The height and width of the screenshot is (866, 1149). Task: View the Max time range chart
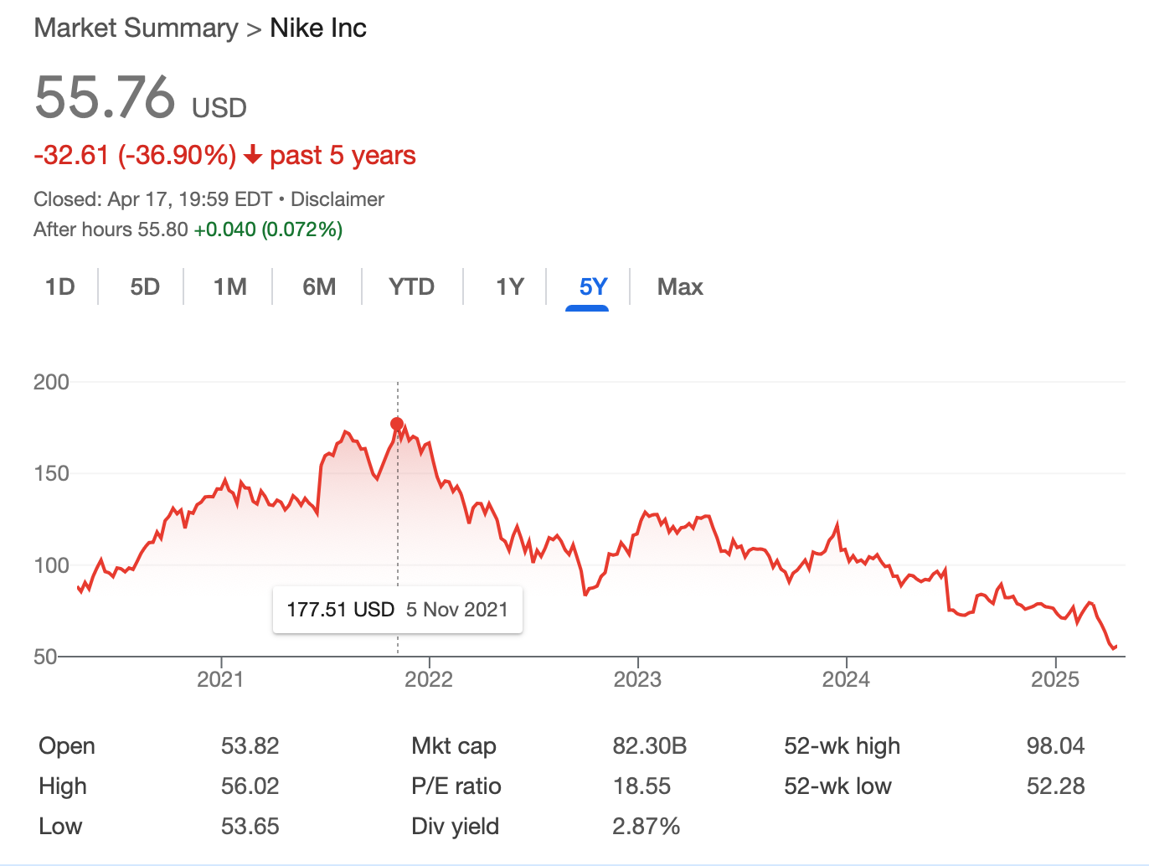point(680,287)
